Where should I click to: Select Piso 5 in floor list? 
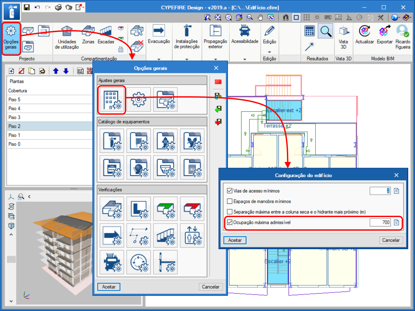(x=50, y=99)
